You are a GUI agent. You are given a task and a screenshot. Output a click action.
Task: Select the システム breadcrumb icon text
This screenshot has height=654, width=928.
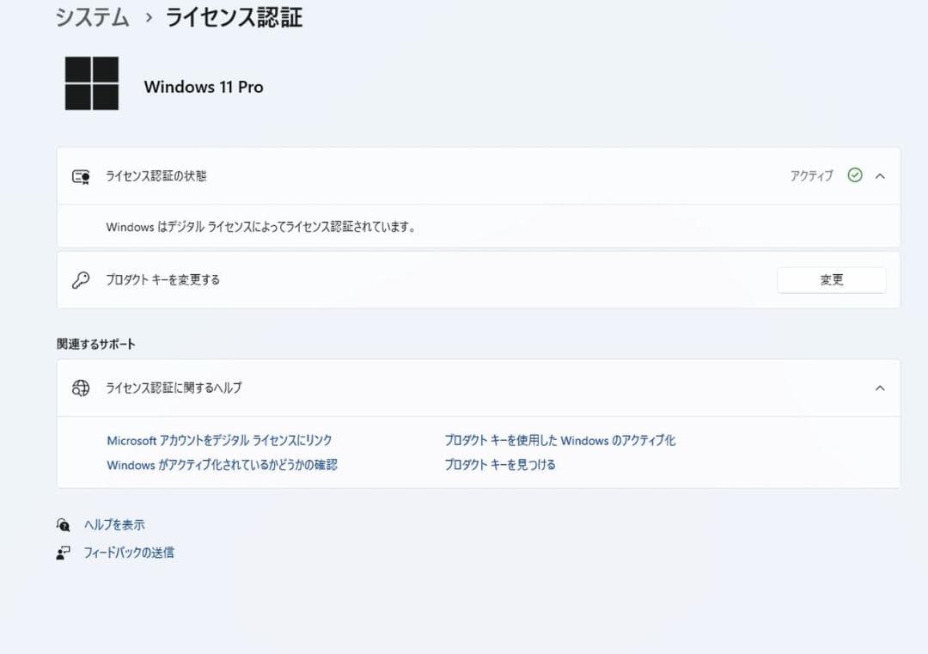90,16
